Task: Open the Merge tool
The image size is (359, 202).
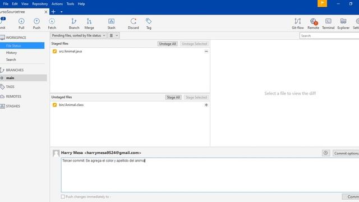Action: [x=89, y=24]
